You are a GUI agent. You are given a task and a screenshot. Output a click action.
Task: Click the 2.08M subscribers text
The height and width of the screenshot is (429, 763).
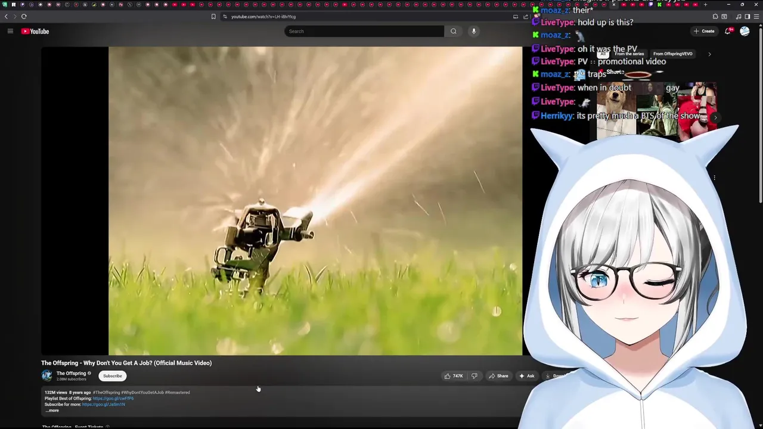click(x=72, y=380)
